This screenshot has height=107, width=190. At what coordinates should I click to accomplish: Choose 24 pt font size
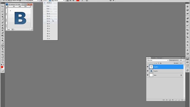[50, 26]
